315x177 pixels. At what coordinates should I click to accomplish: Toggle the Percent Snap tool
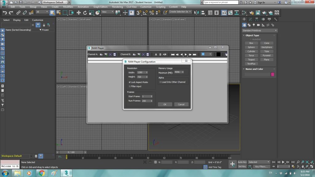(x=151, y=13)
